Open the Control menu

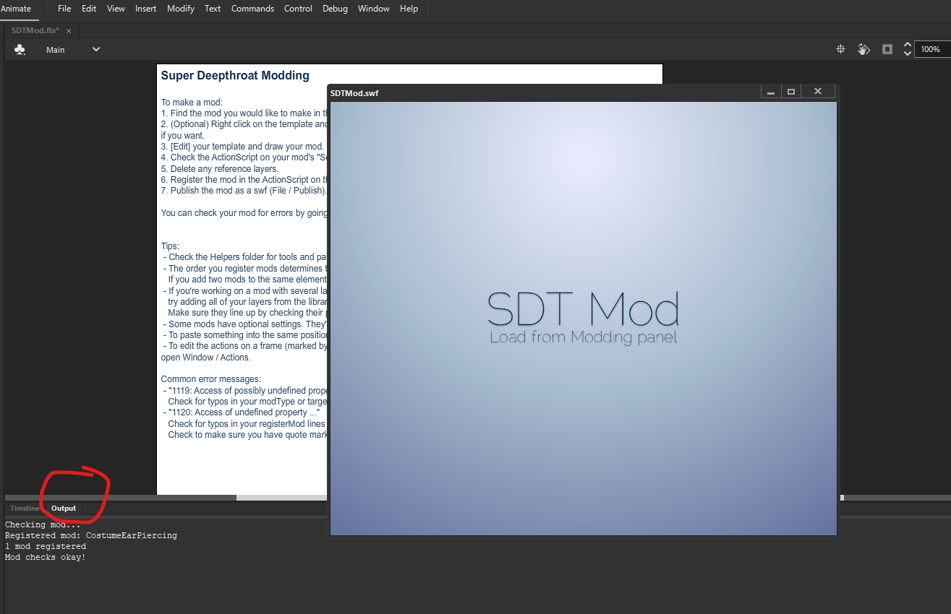[x=298, y=9]
